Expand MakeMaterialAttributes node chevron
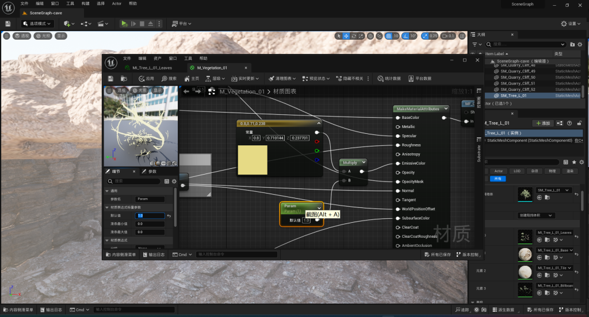This screenshot has width=589, height=317. 446,109
